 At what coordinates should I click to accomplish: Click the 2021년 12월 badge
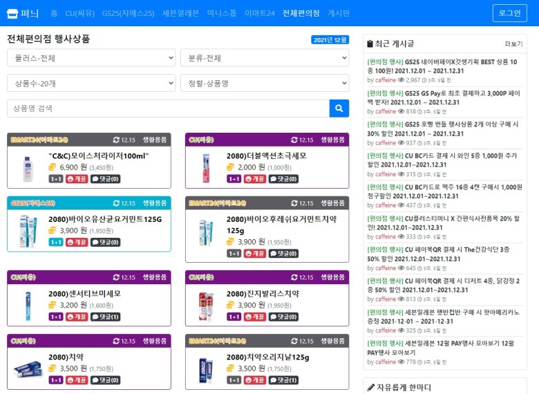click(x=330, y=40)
